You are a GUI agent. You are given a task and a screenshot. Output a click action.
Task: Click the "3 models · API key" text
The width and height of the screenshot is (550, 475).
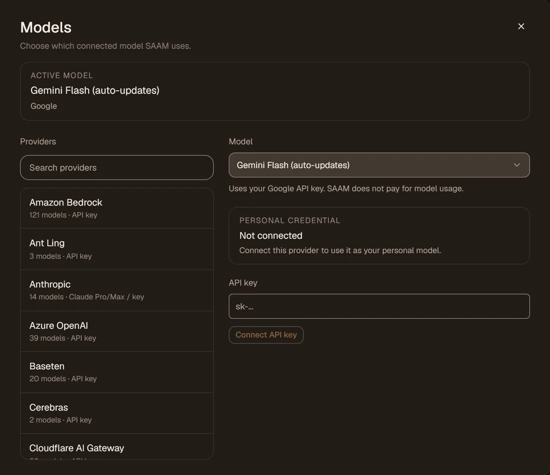click(60, 256)
